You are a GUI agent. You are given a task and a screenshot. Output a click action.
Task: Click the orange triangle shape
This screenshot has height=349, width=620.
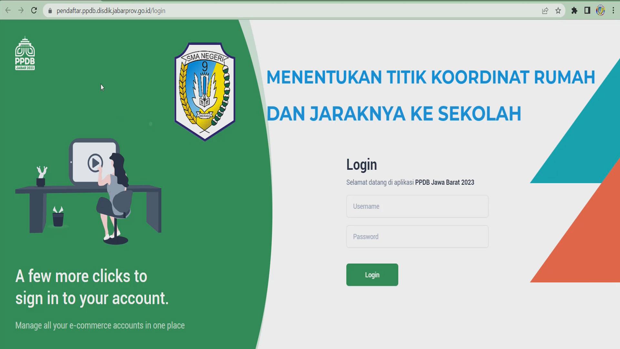pos(591,246)
